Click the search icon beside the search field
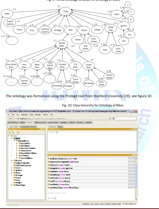The width and height of the screenshot is (159, 209). coord(114,119)
